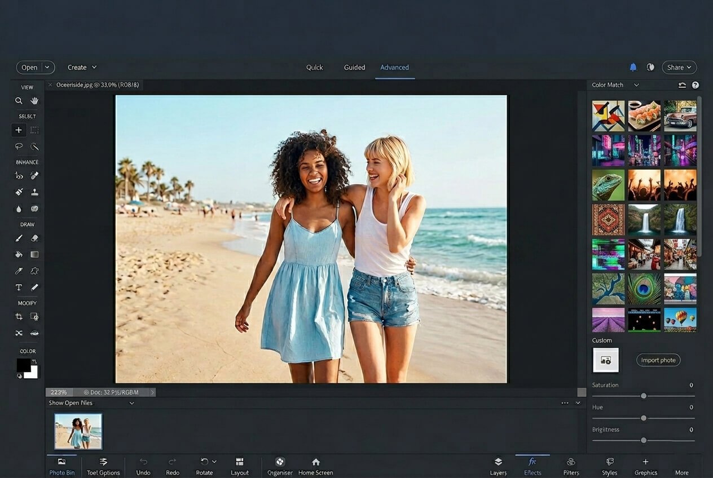Choose the Type tool
The image size is (713, 478).
coord(19,287)
